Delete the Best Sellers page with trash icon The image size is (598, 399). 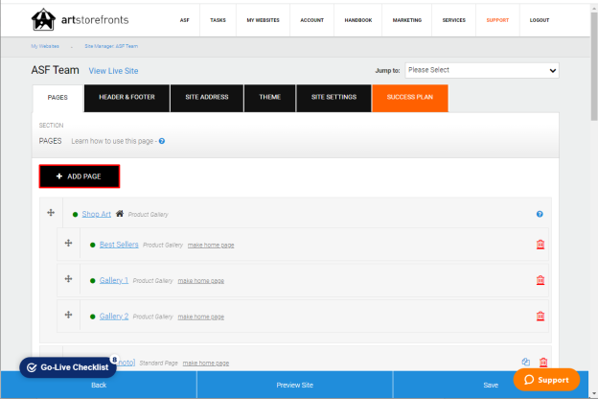click(x=540, y=245)
